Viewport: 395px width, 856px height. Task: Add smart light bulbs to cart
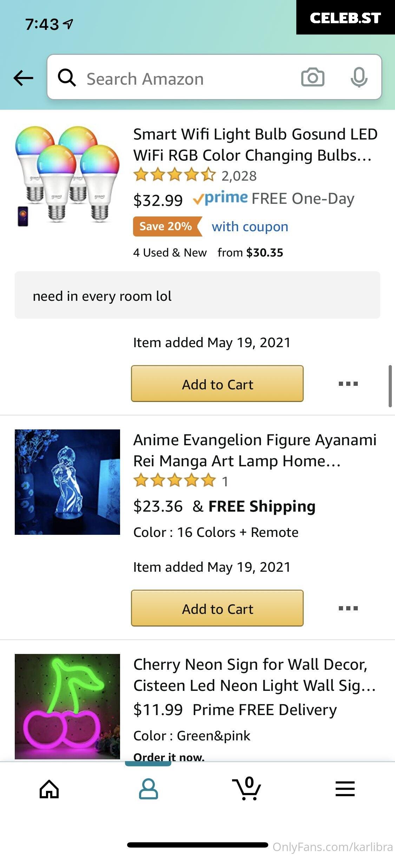tap(217, 384)
